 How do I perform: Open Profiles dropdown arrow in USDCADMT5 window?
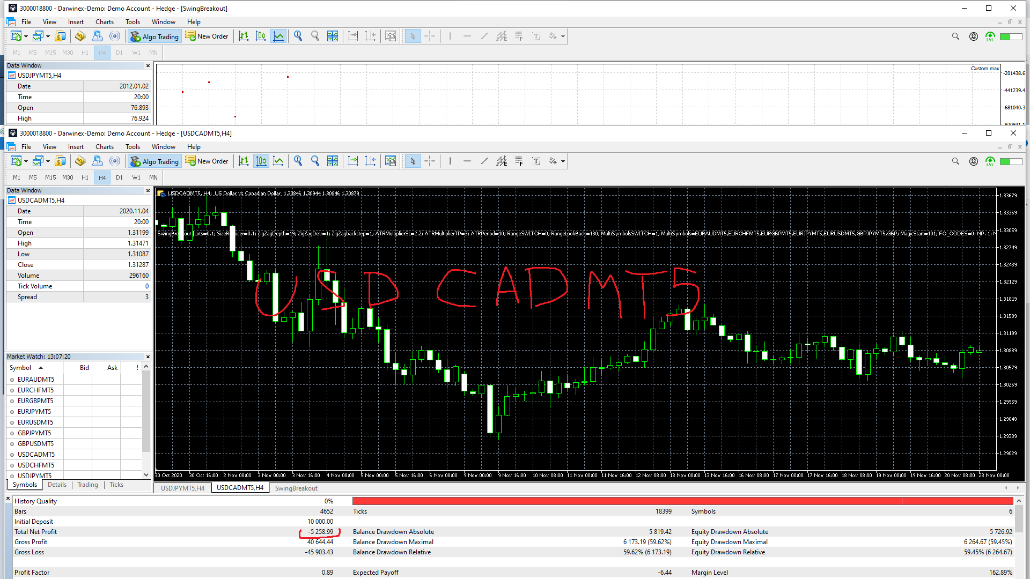coord(48,161)
